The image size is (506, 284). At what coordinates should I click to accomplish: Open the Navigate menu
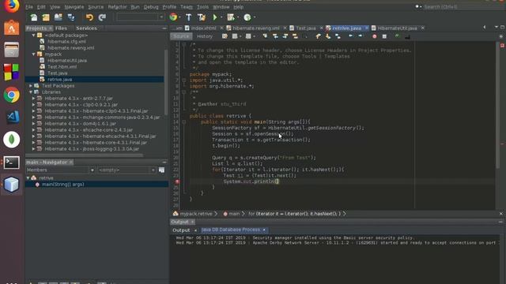pyautogui.click(x=74, y=7)
